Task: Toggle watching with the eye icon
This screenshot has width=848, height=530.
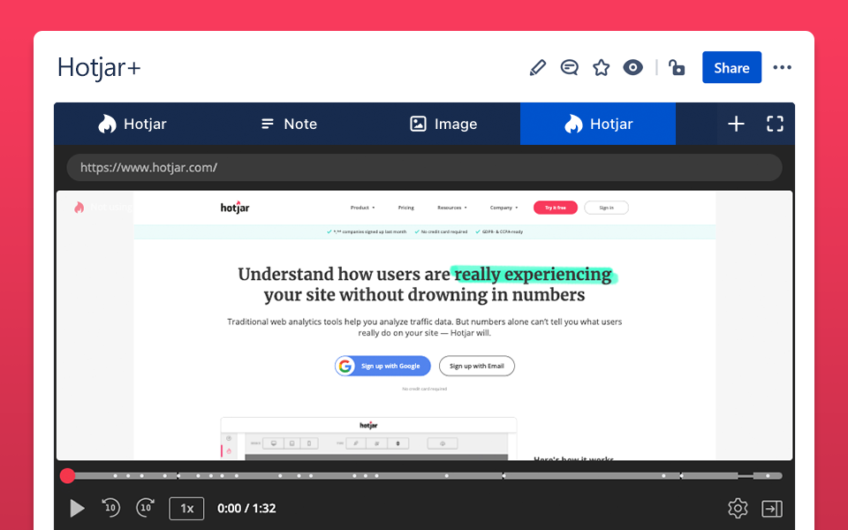Action: [632, 68]
